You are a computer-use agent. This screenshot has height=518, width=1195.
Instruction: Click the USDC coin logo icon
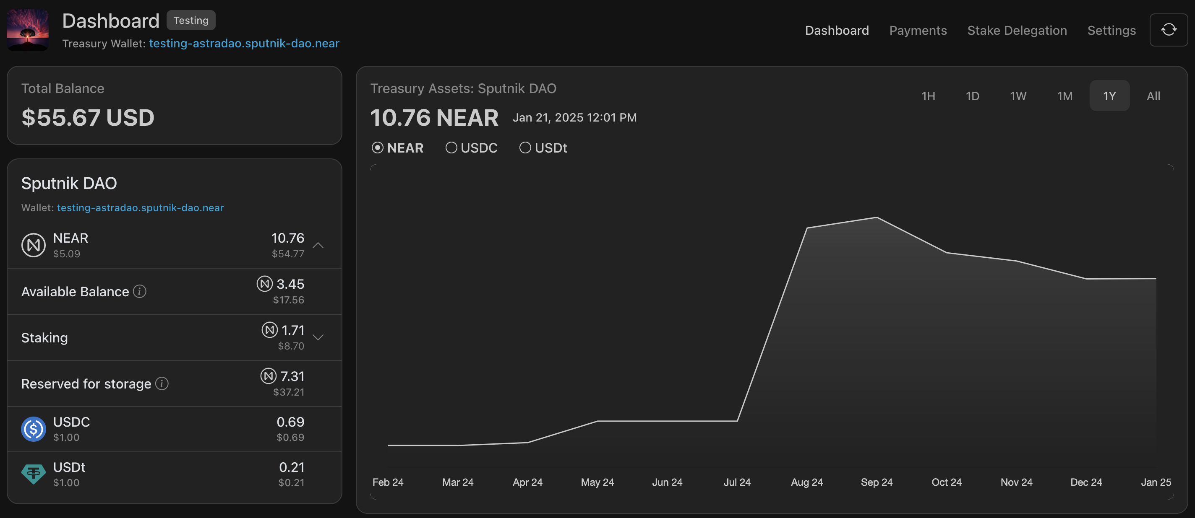(x=34, y=429)
